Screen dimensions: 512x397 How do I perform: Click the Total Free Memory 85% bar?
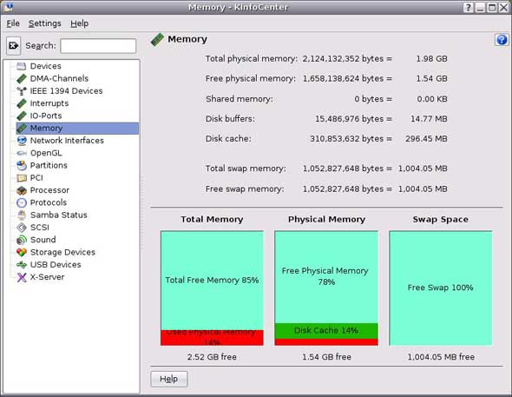[x=212, y=281]
